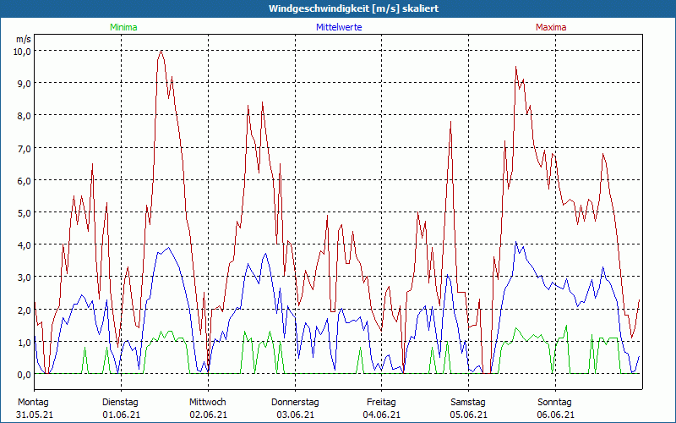The image size is (676, 423).
Task: Click the chart title Windgeschwindigkeit skaliert
Action: [x=338, y=8]
